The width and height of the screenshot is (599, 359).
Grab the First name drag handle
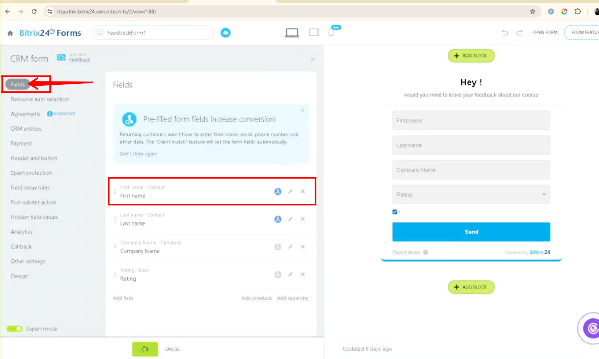(x=115, y=191)
